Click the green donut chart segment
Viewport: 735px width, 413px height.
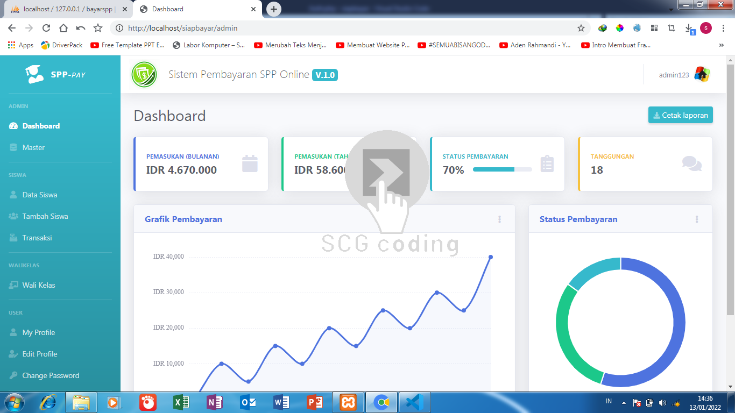563,333
